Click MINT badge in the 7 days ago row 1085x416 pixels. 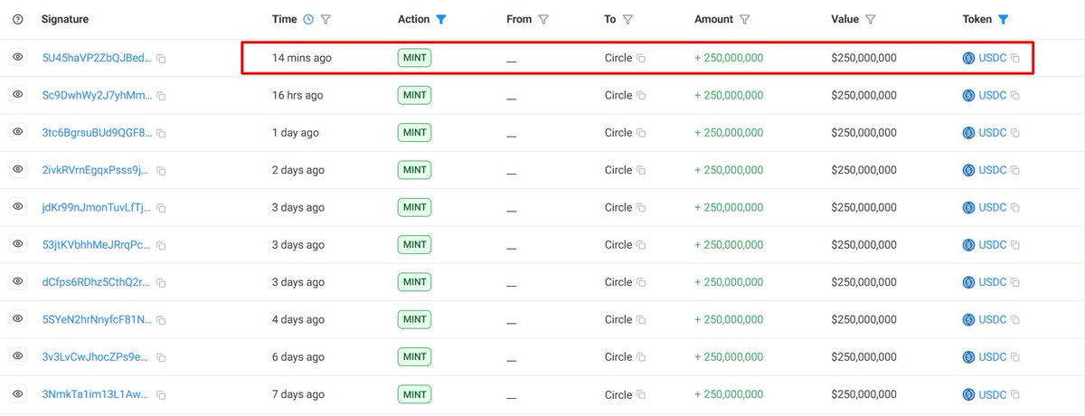(415, 395)
